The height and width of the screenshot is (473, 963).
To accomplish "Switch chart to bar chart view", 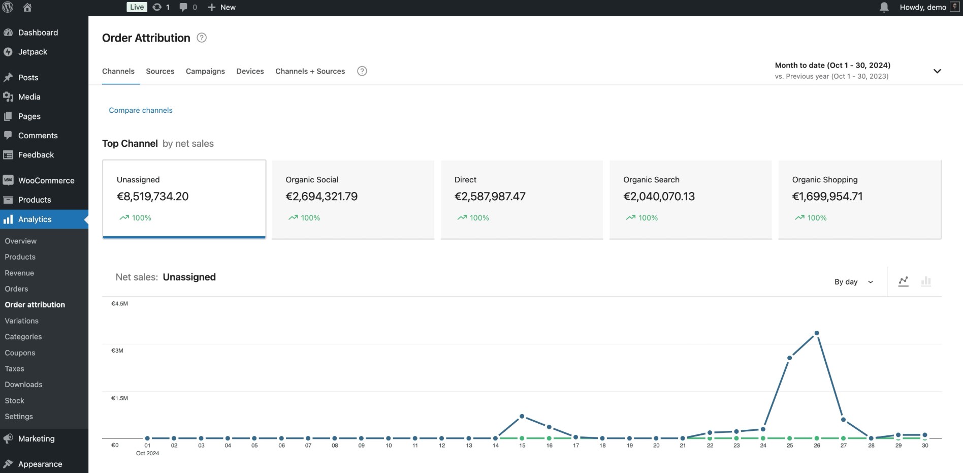I will click(926, 281).
